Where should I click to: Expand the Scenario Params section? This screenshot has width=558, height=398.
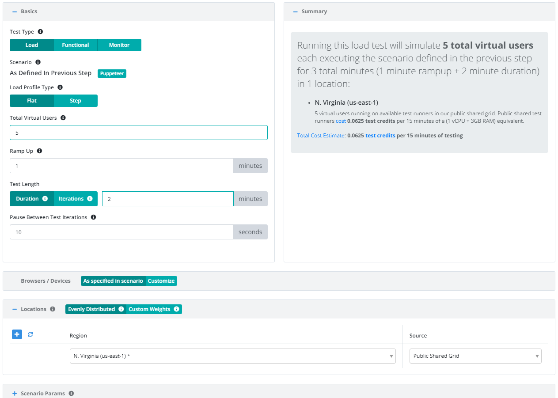[x=15, y=394]
